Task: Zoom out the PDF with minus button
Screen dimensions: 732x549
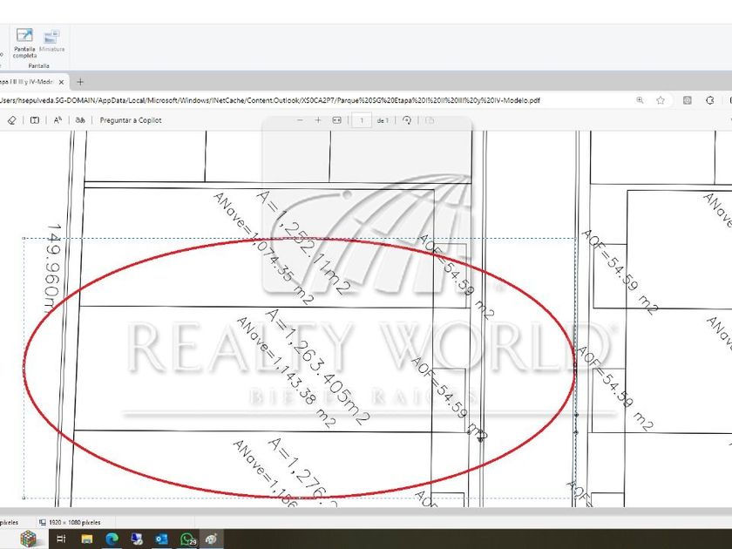Action: [x=299, y=120]
